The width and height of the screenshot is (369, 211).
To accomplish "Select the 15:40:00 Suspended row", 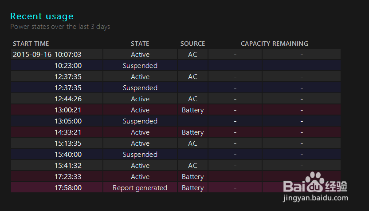I will [140, 155].
